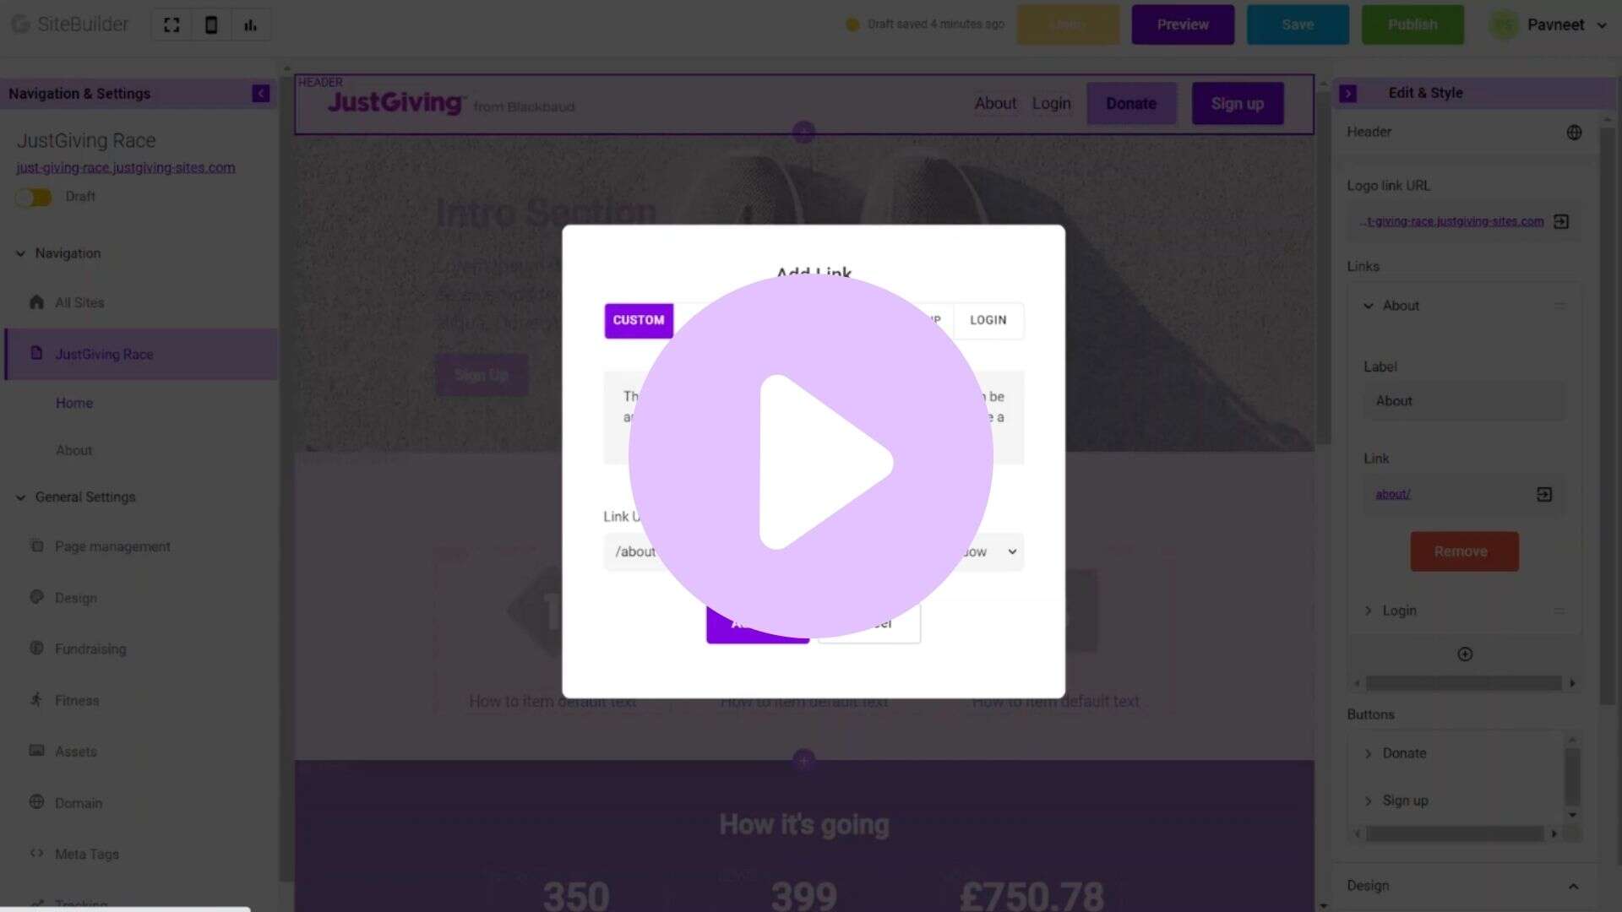Collapse the About link item

tap(1368, 306)
